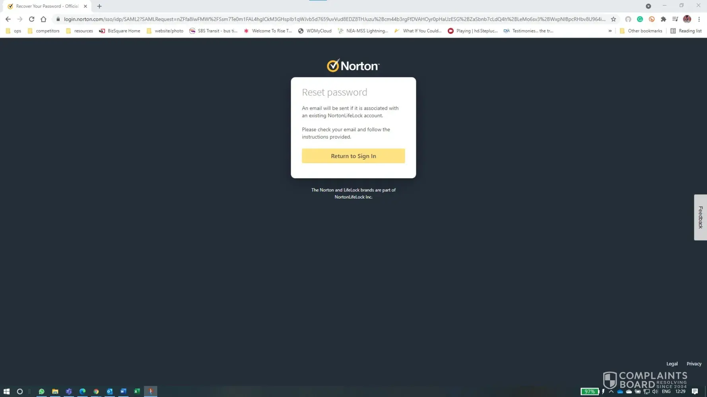The image size is (707, 397).
Task: Open the Bitly extension
Action: [x=652, y=19]
